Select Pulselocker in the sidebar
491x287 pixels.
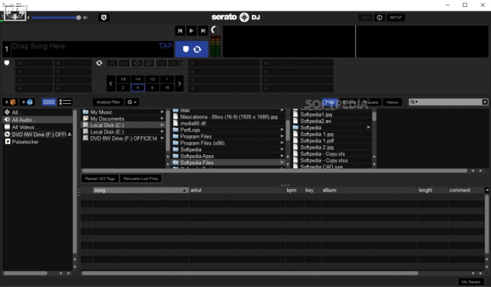(x=38, y=142)
